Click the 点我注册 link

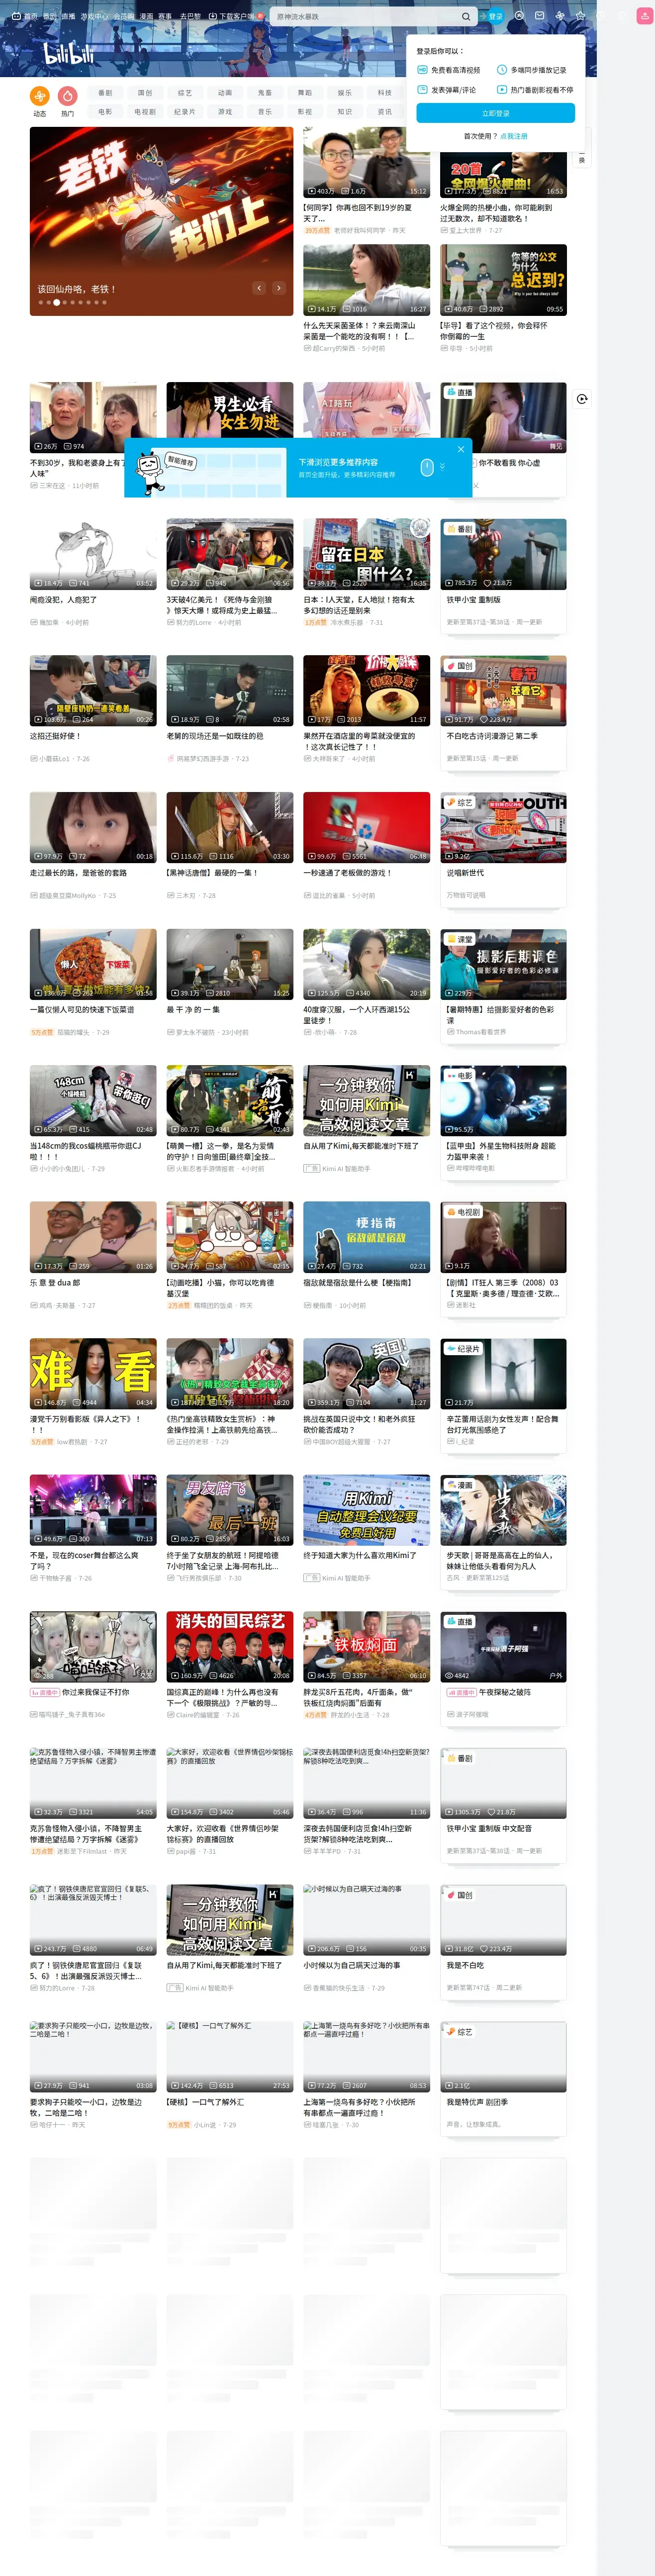(514, 136)
